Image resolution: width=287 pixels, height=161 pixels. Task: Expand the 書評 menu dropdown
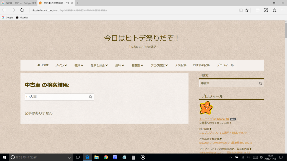(x=79, y=65)
